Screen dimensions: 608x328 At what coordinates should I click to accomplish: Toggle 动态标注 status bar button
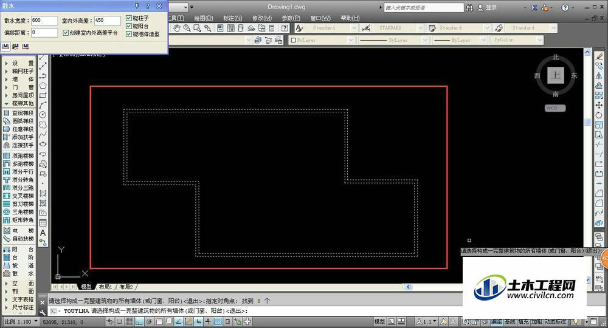[555, 322]
